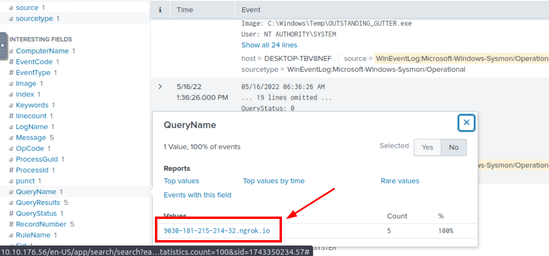This screenshot has height=256, width=549.
Task: Click the 100% value in popup
Action: (x=446, y=231)
